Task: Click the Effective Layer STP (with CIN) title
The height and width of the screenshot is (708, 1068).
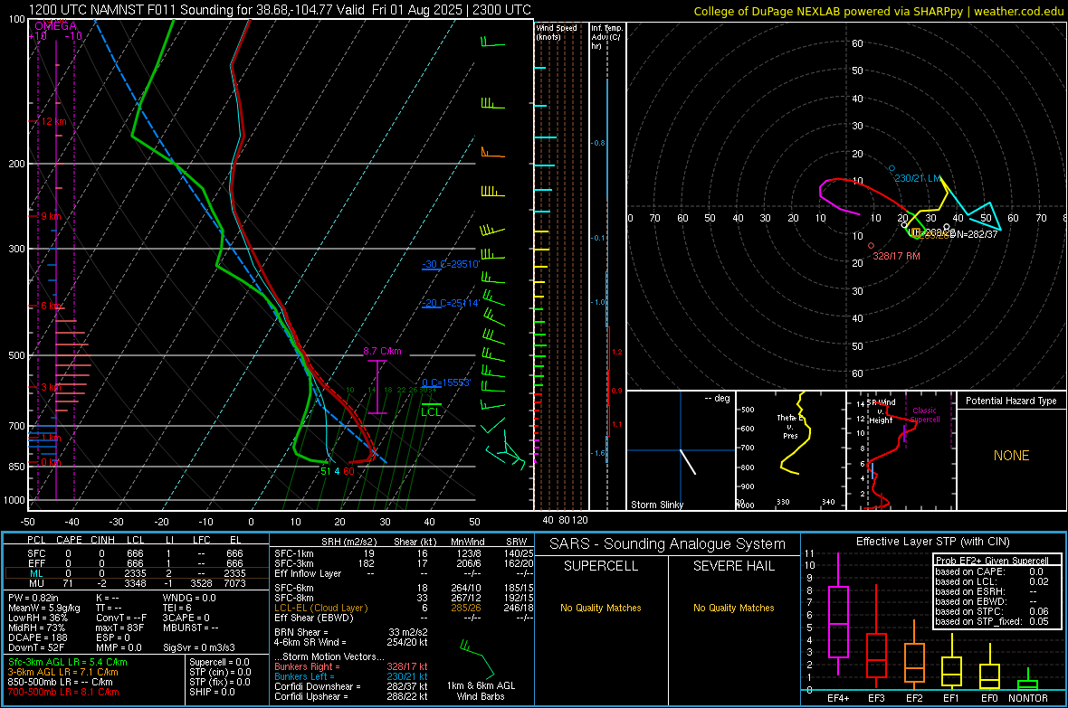Action: pos(932,542)
